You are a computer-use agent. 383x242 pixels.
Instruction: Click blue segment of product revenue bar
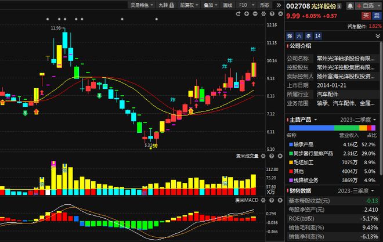[x=312, y=128]
